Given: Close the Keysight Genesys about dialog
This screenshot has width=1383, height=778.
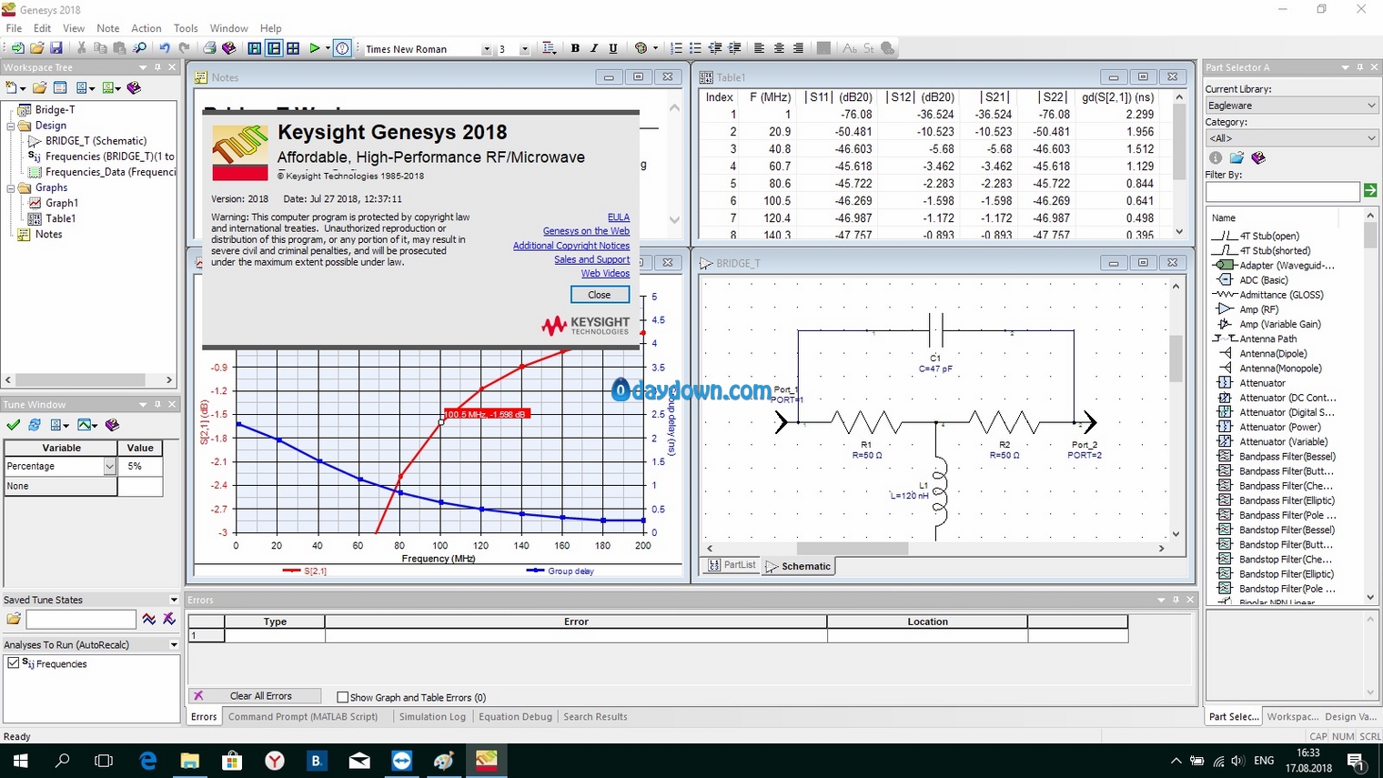Looking at the screenshot, I should (600, 294).
